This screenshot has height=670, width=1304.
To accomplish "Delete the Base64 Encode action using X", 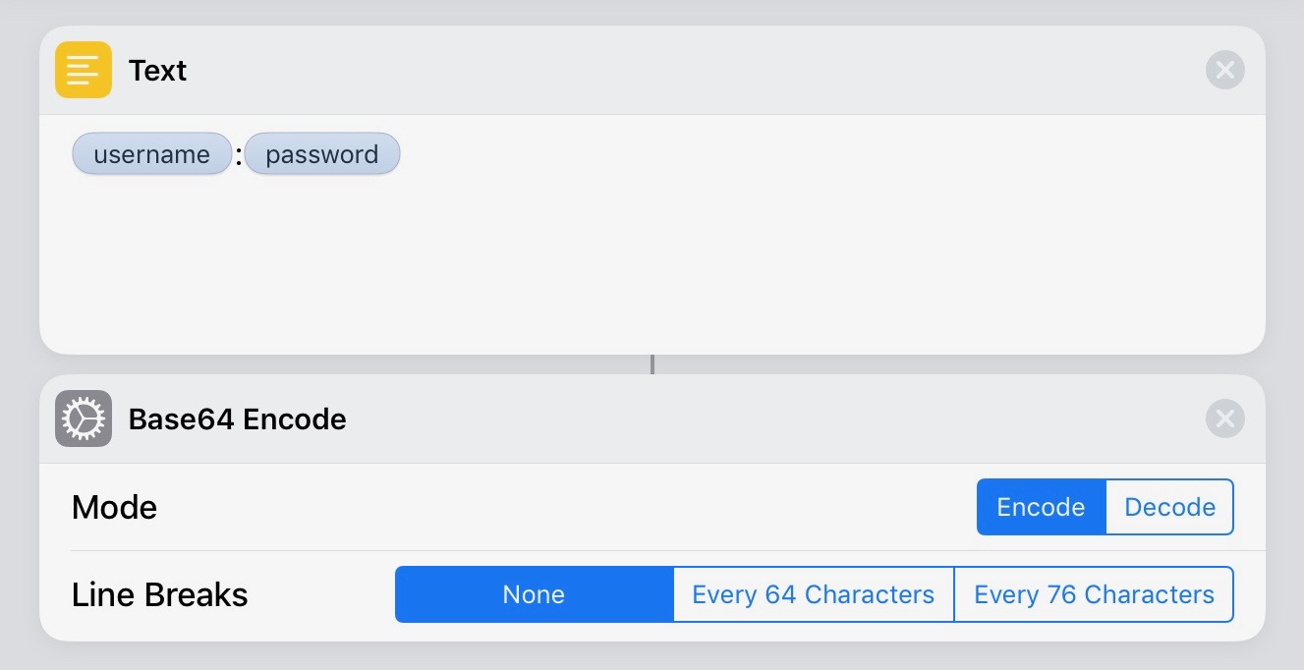I will (1224, 419).
